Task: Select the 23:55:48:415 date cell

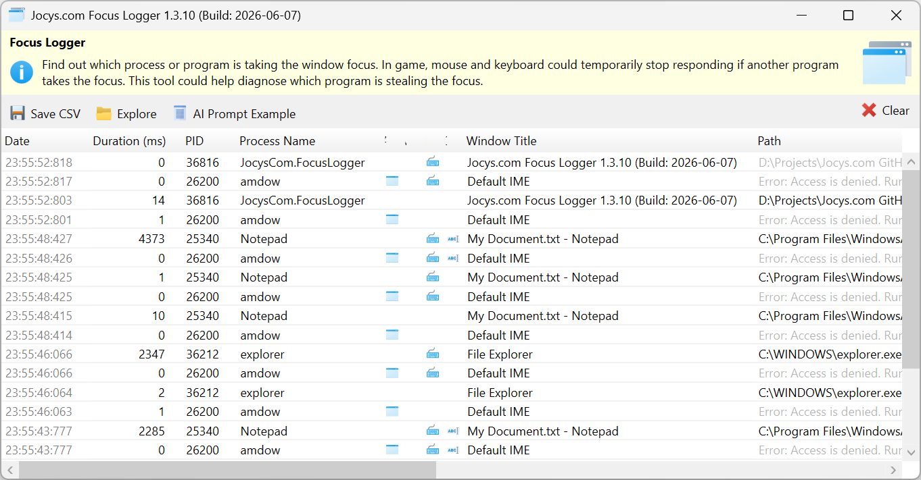Action: pos(39,315)
